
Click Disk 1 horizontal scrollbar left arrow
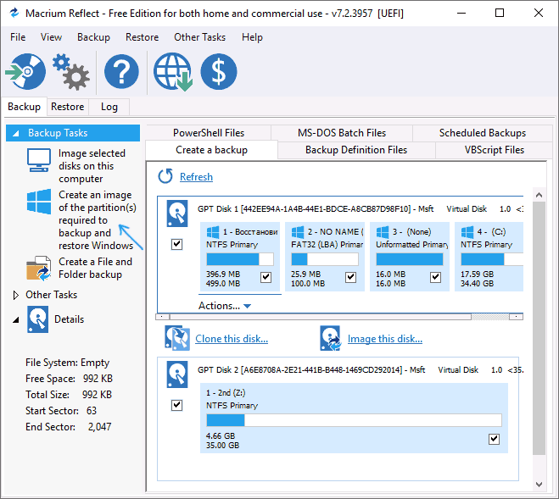pyautogui.click(x=163, y=317)
